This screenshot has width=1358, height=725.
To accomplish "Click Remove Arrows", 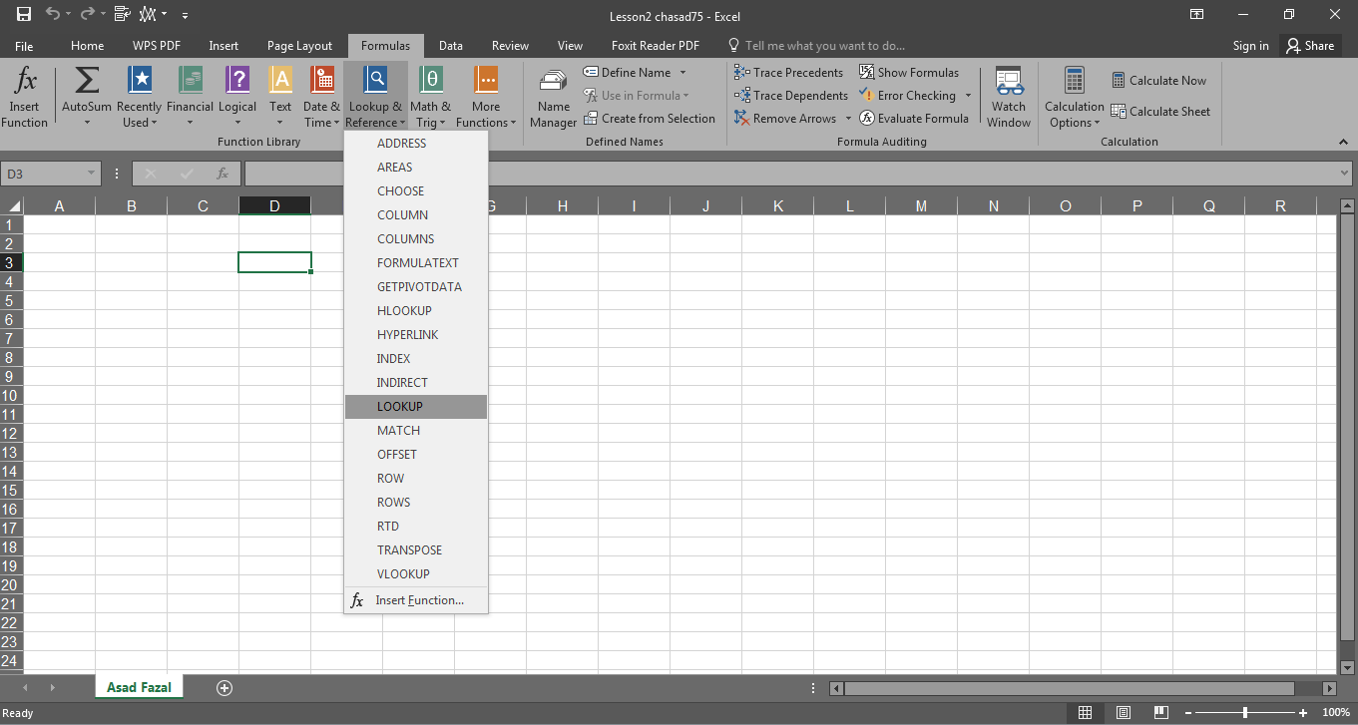I will click(786, 119).
